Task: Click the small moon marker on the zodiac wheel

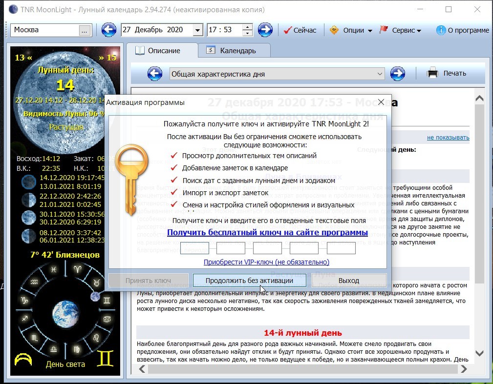Action: tap(95, 296)
